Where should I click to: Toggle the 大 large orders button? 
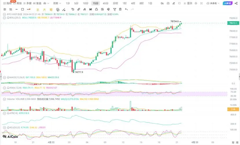click(x=44, y=10)
